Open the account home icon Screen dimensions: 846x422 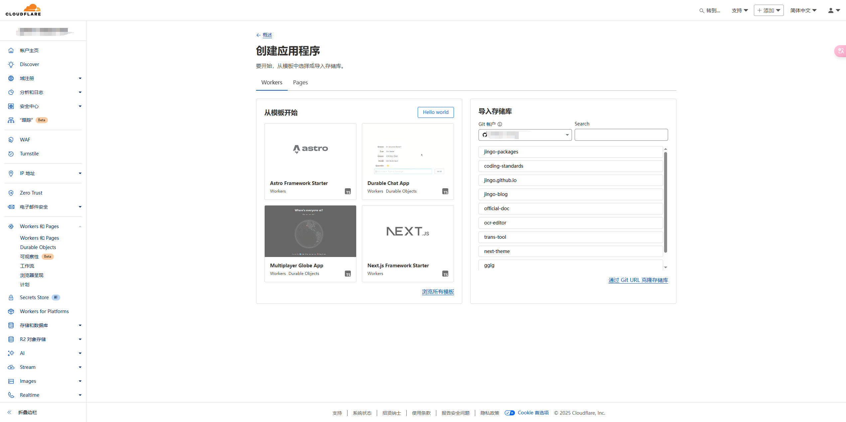coord(11,50)
